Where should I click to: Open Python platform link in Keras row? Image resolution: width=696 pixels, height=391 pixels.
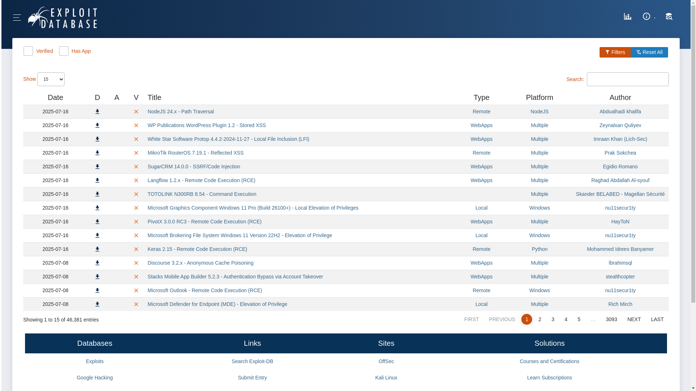539,249
